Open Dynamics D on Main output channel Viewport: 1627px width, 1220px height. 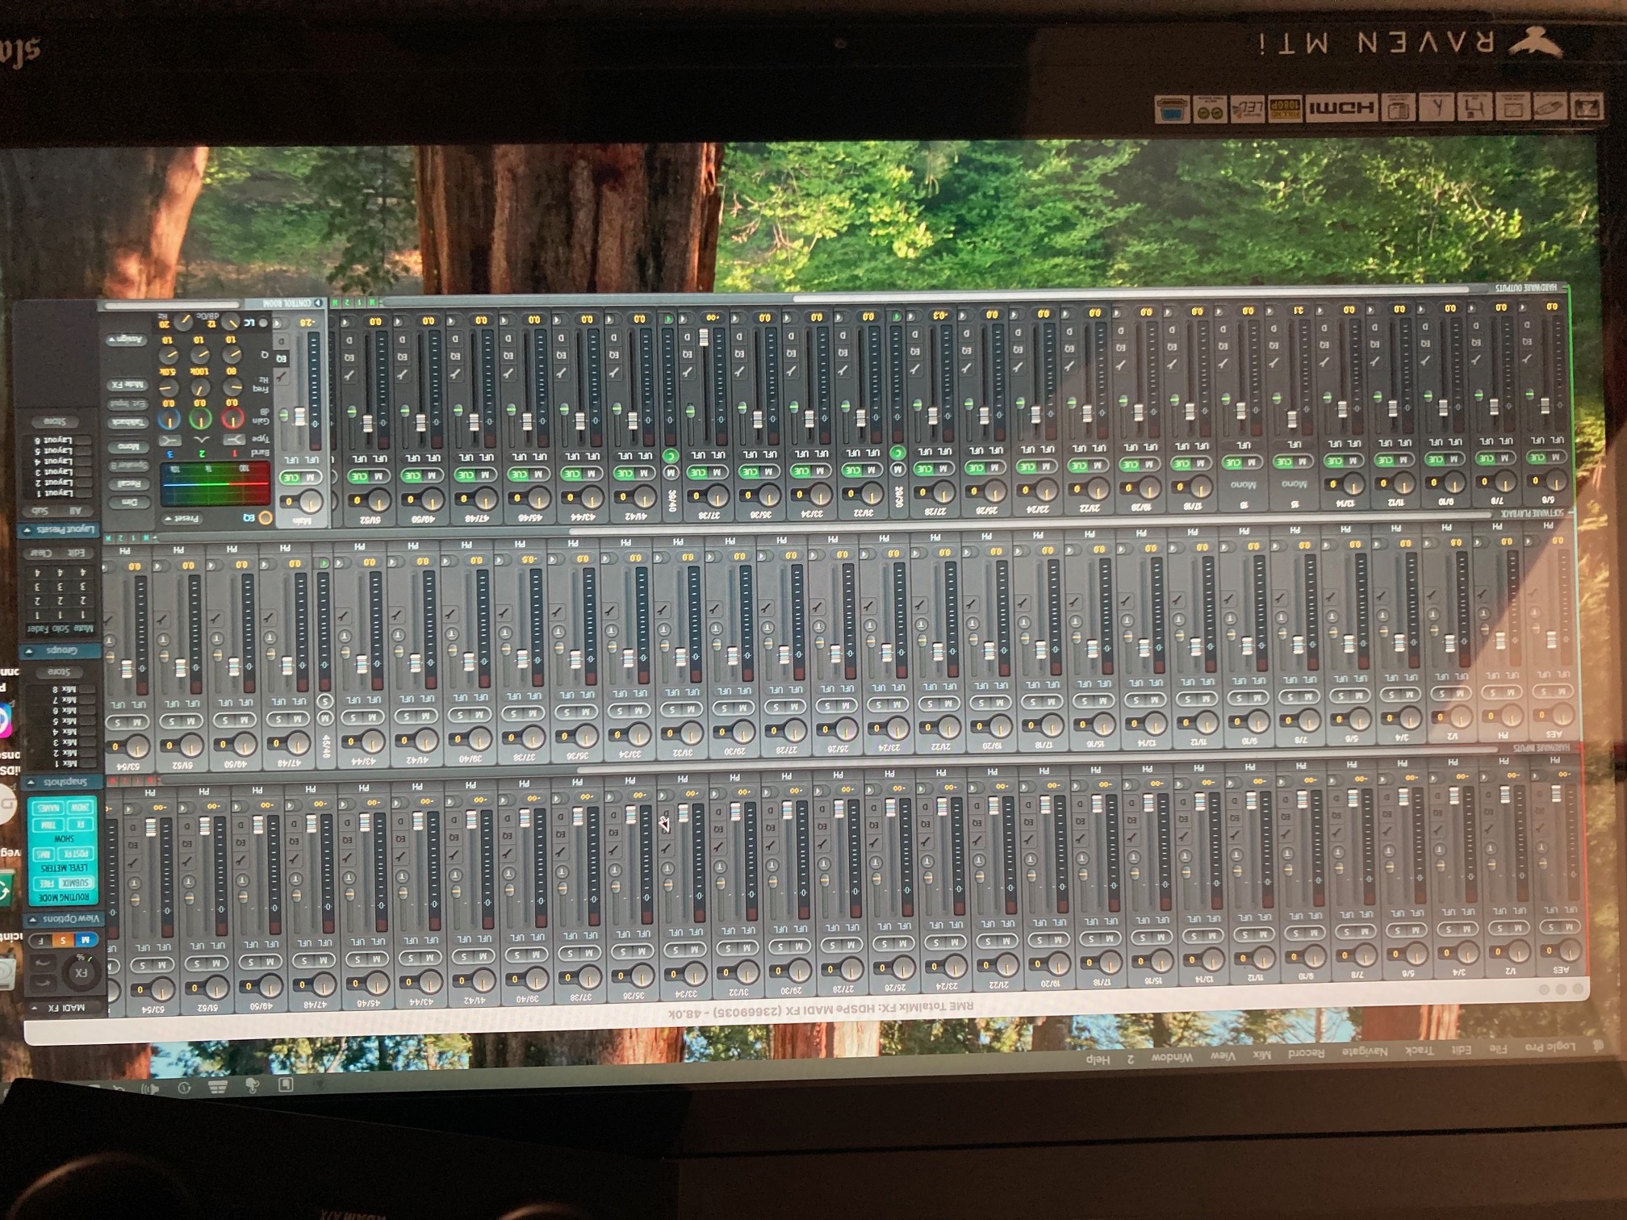click(x=281, y=341)
